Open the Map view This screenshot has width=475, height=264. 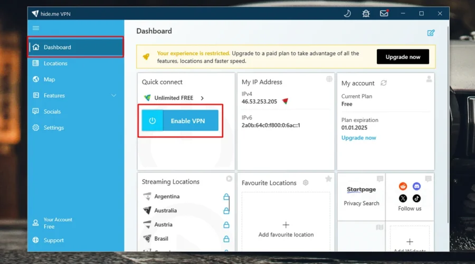coord(75,79)
